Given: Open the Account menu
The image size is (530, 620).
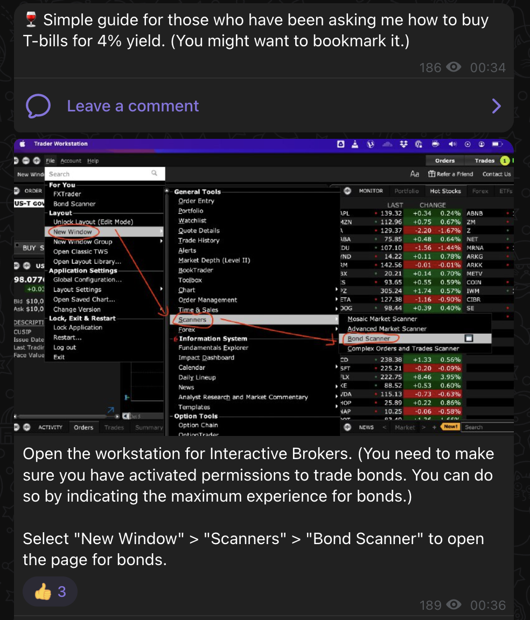Looking at the screenshot, I should point(71,160).
